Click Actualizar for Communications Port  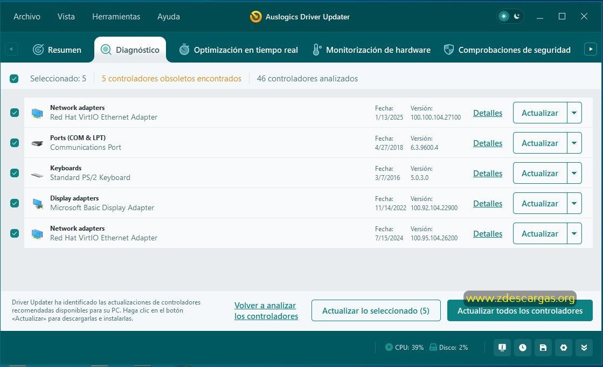pos(540,143)
